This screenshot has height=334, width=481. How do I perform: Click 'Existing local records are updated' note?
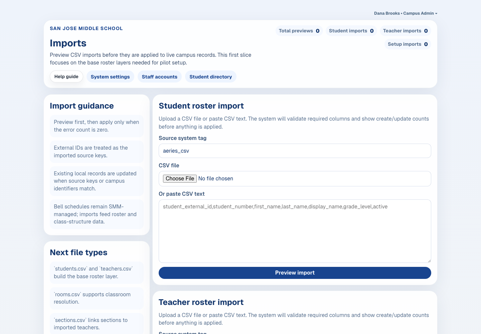click(97, 181)
